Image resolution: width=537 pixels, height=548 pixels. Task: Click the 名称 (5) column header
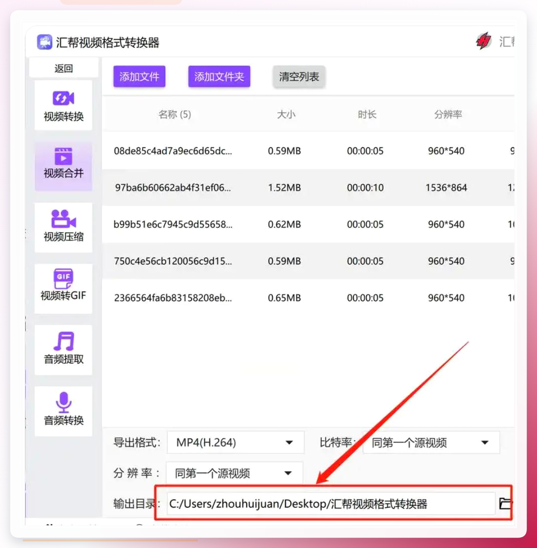[174, 114]
